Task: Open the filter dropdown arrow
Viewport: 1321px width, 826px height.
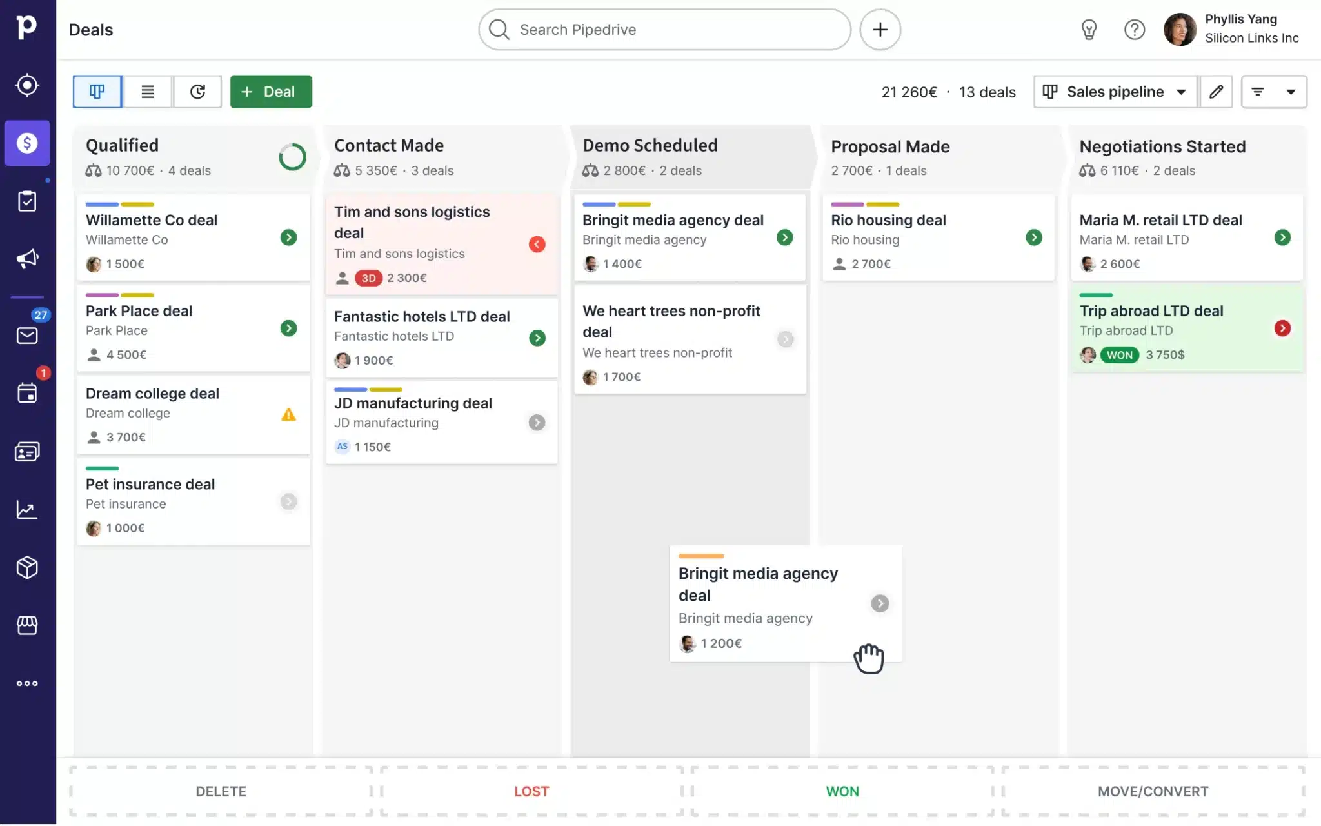Action: click(x=1291, y=92)
